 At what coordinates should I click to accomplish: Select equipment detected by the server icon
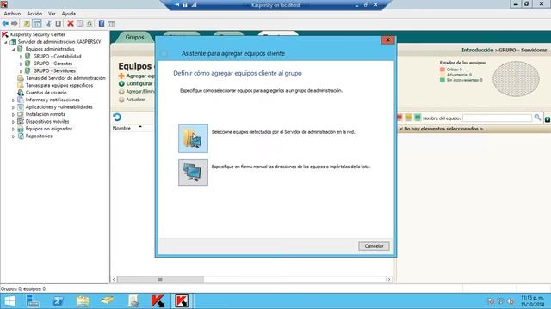[193, 138]
